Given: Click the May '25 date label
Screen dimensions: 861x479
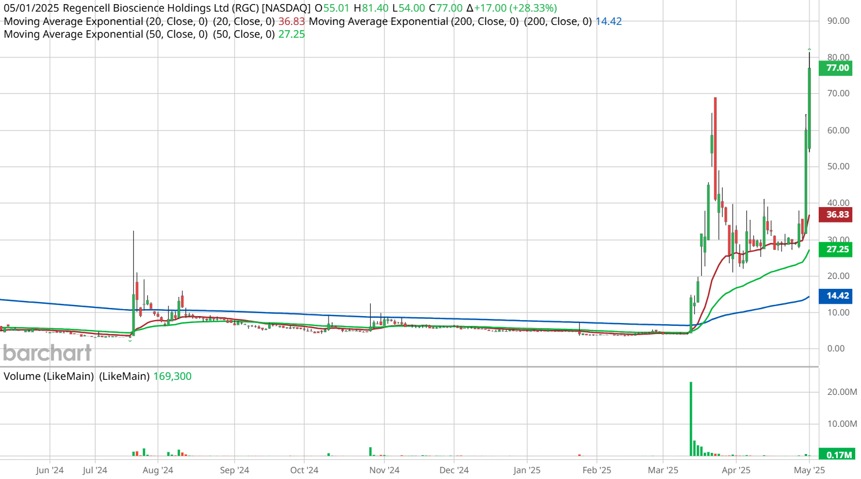Looking at the screenshot, I should [x=809, y=470].
